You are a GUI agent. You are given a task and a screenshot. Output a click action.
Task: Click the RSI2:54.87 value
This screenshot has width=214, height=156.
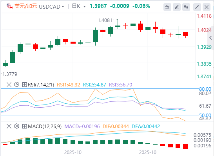(94, 85)
